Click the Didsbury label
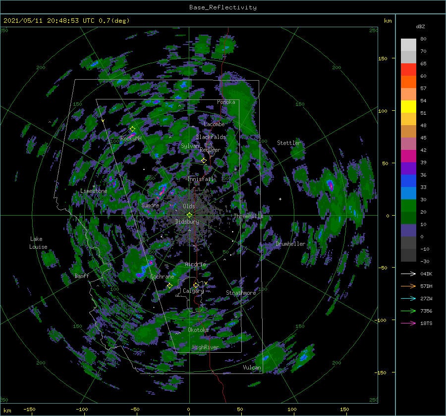 187,222
